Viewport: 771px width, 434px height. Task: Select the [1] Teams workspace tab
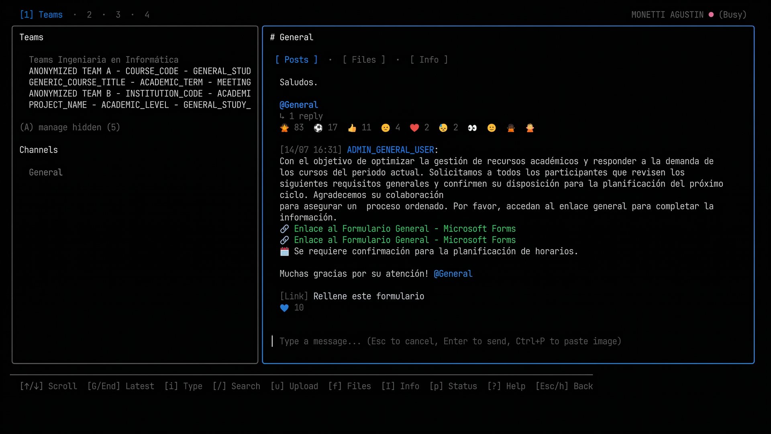tap(41, 15)
